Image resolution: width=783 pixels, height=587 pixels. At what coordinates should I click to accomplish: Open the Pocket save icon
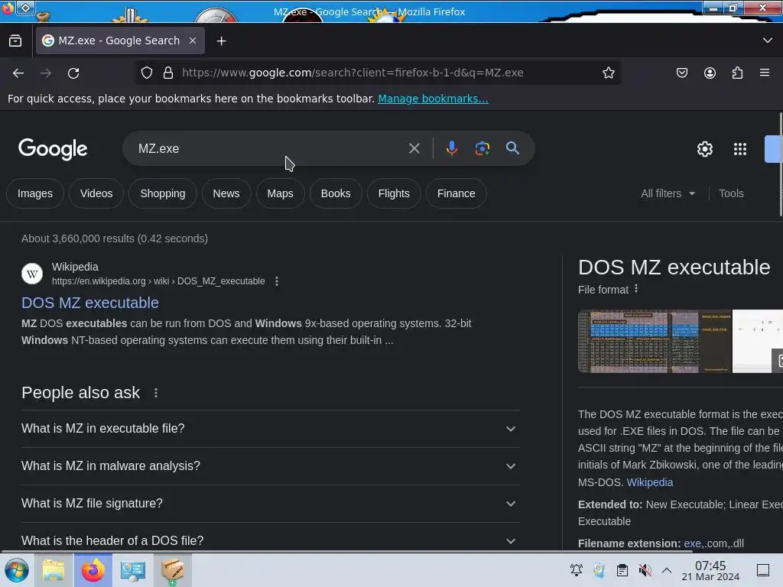coord(681,73)
